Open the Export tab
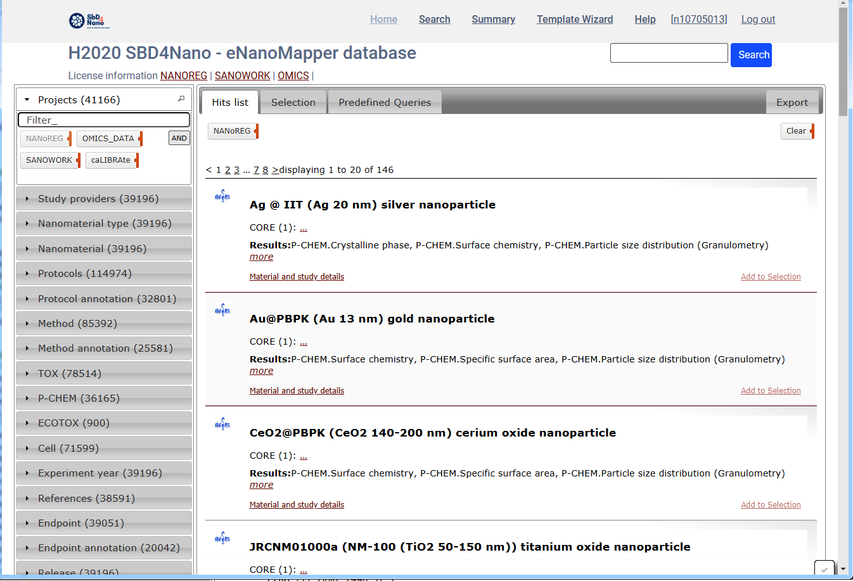The width and height of the screenshot is (853, 581). (792, 102)
